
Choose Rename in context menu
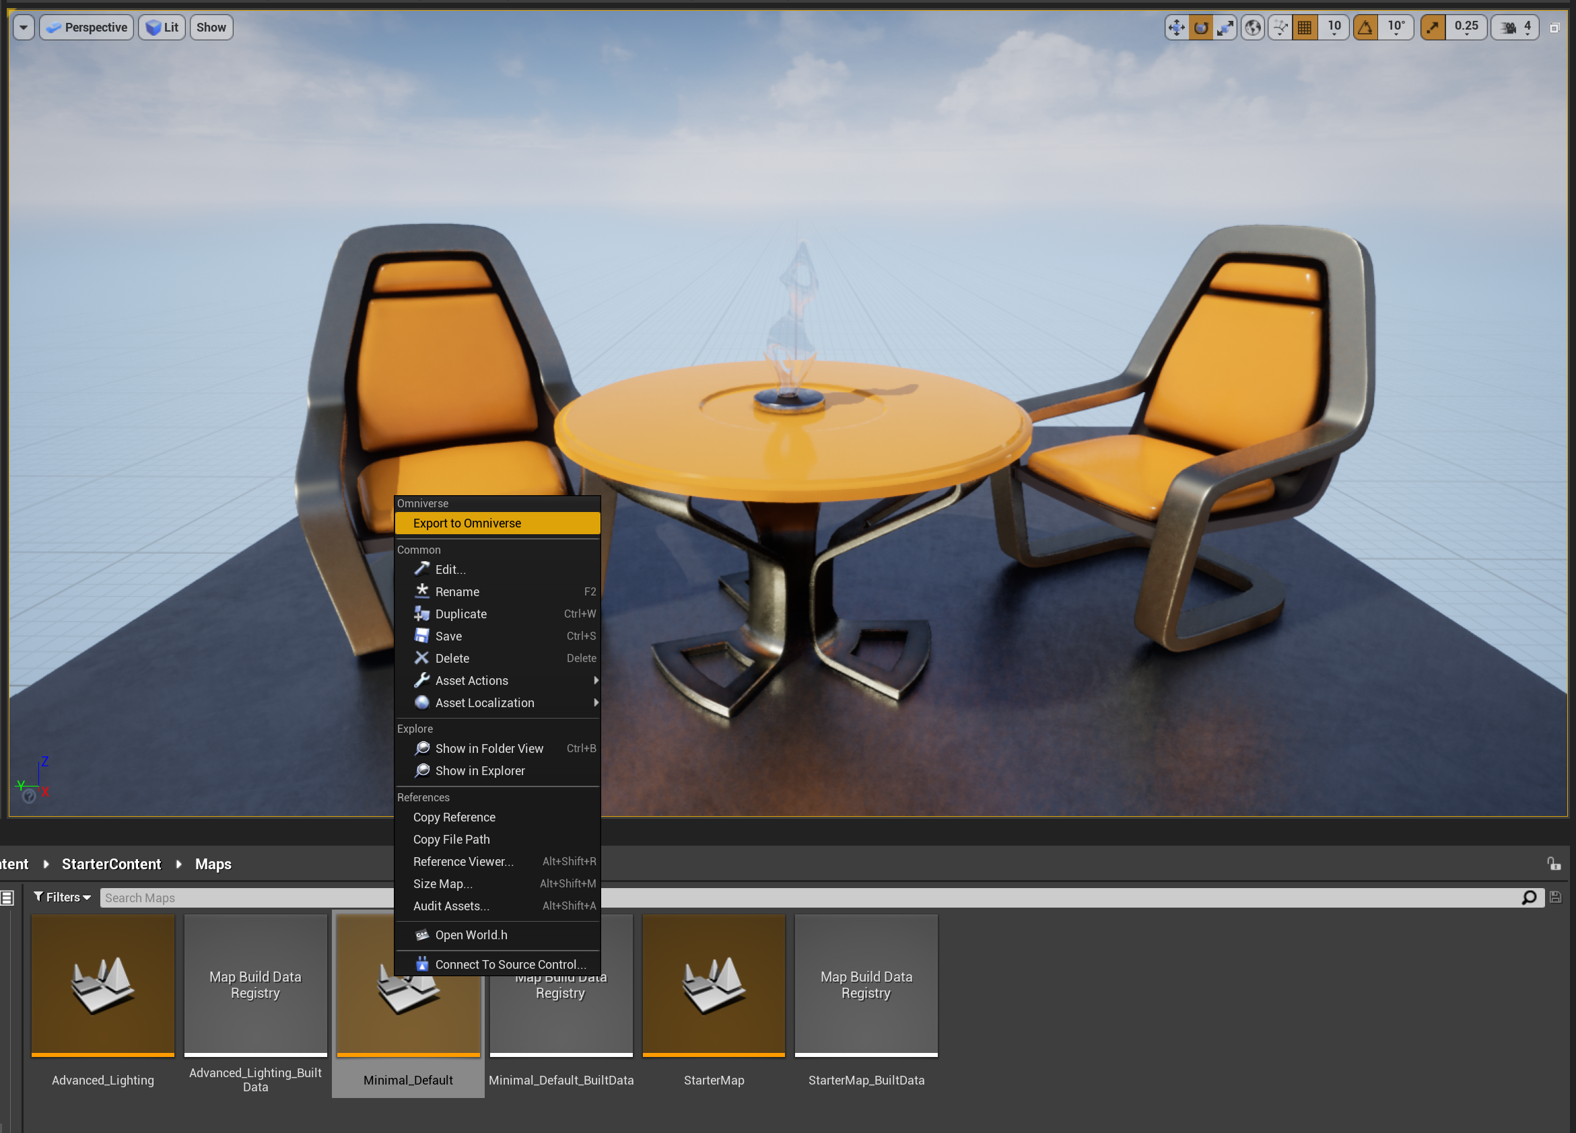coord(498,592)
